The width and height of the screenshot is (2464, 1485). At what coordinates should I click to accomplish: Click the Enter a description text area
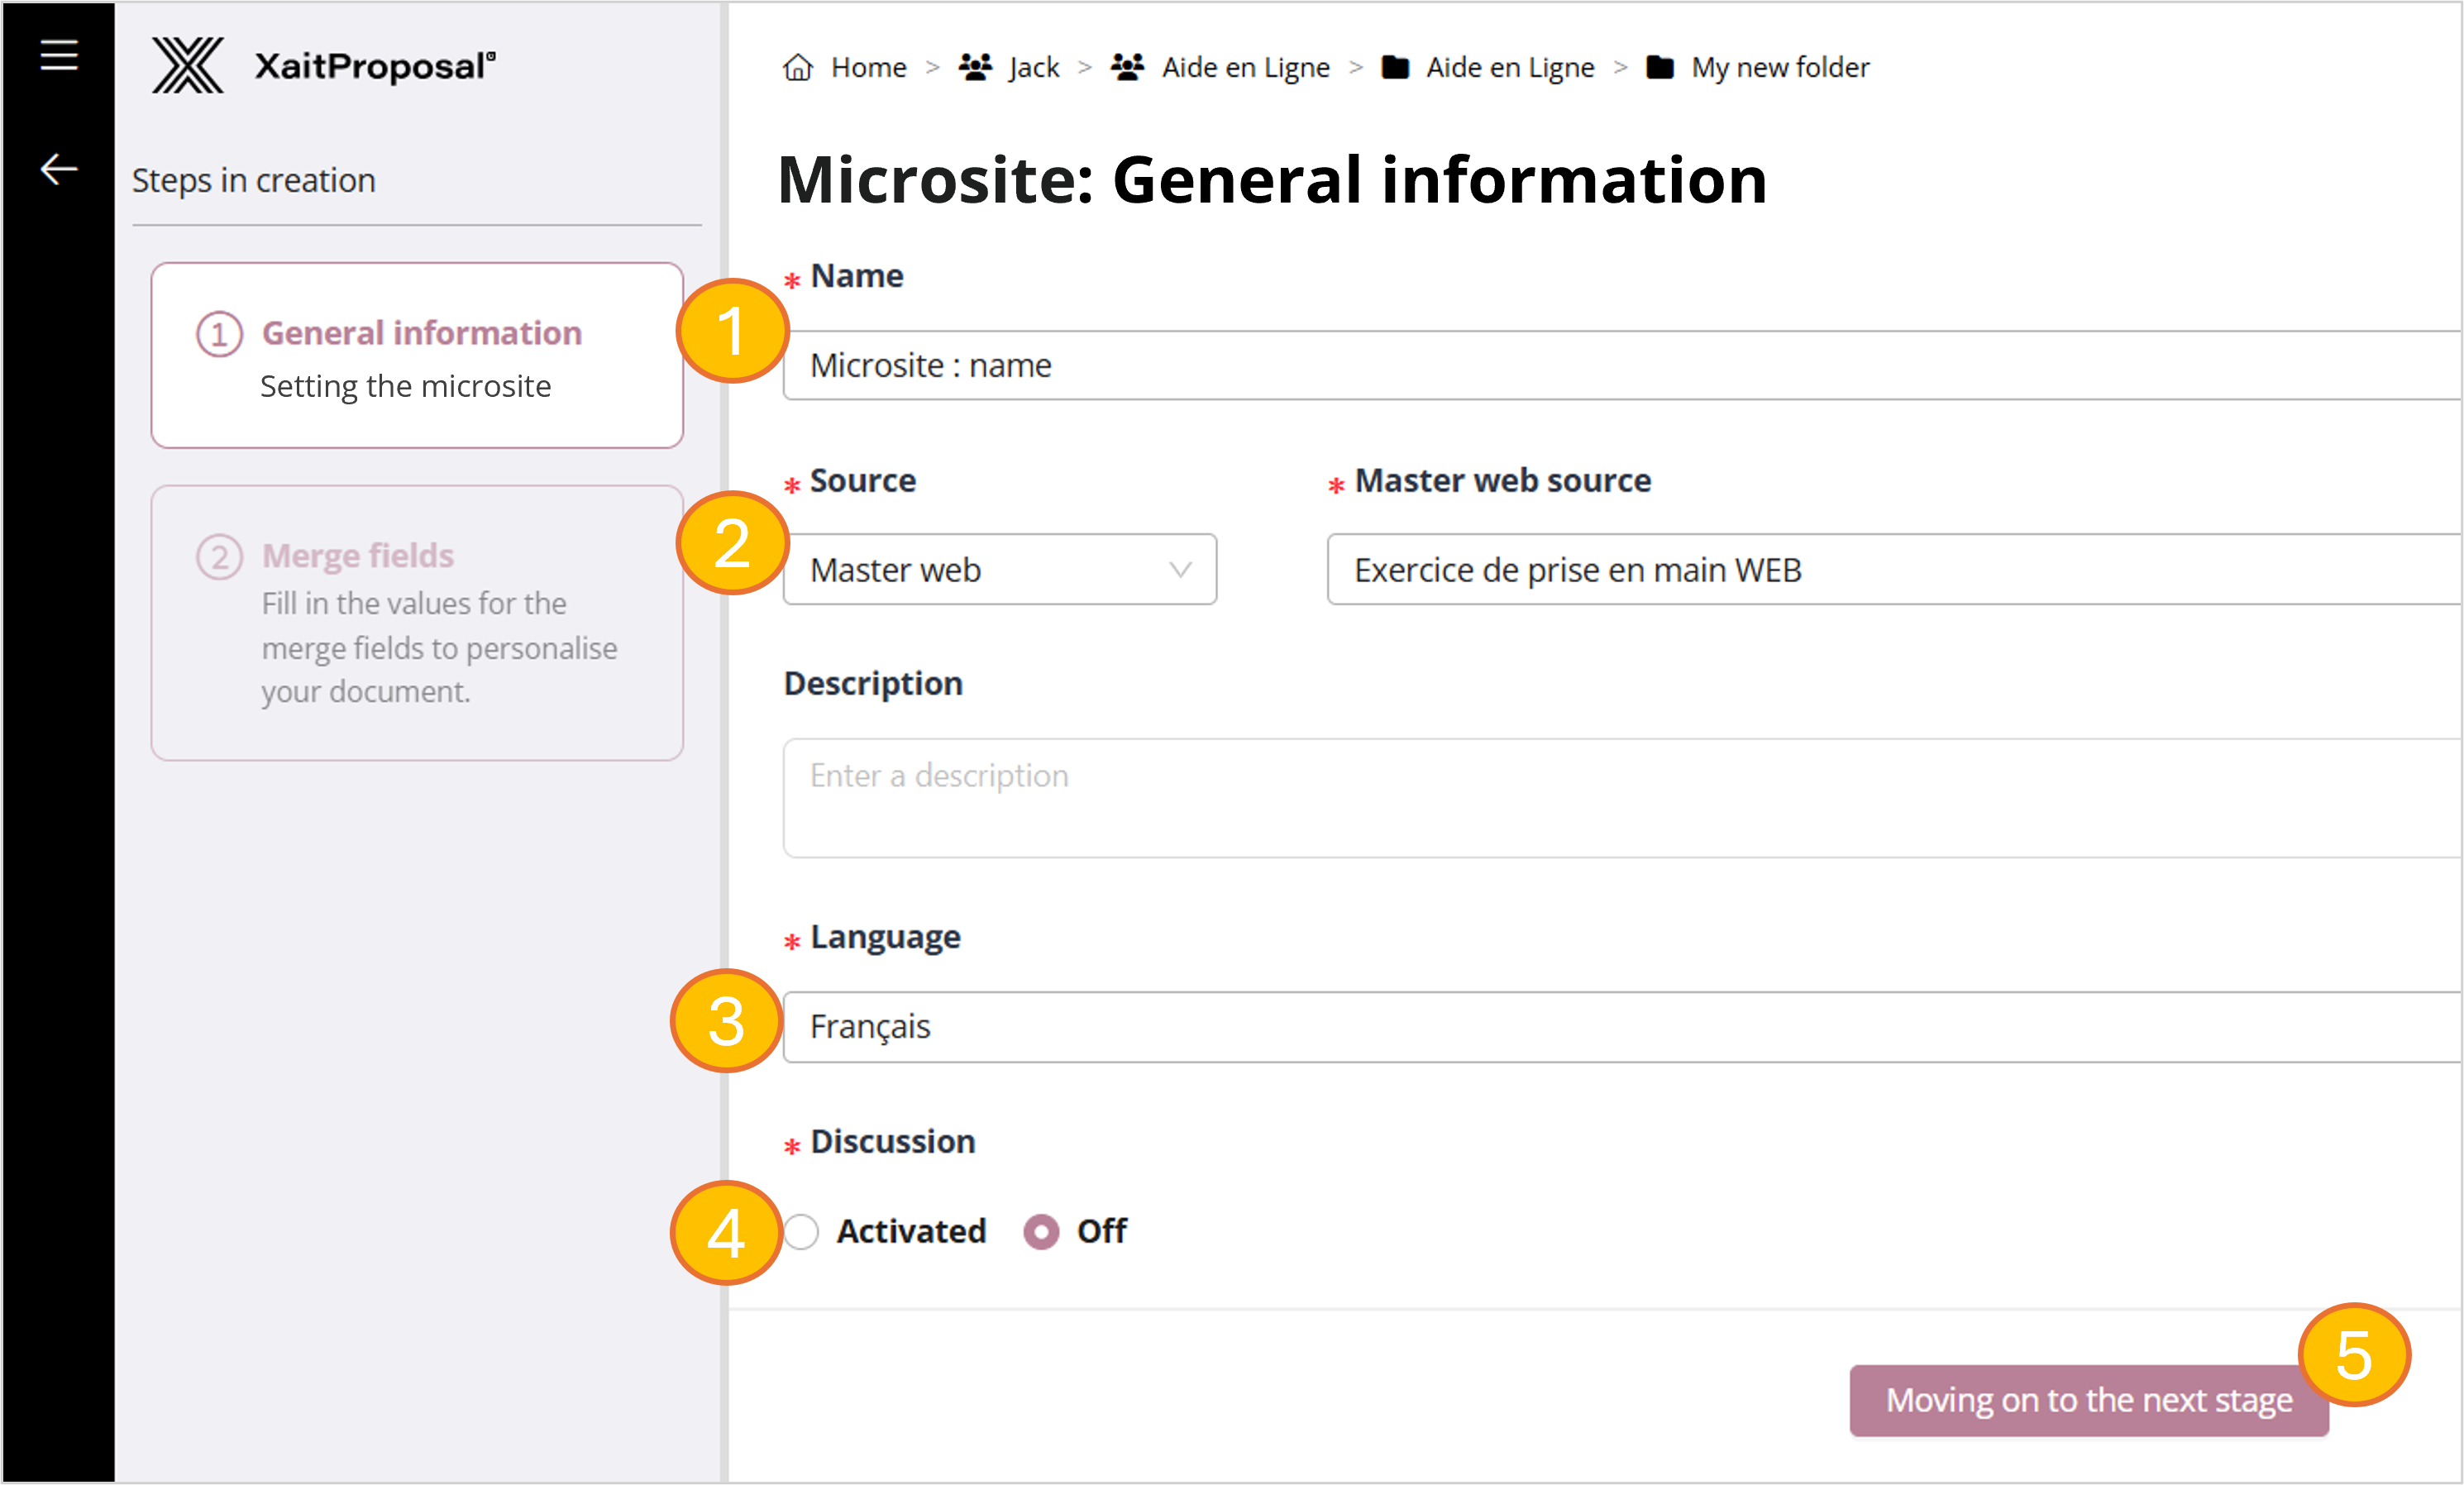coord(1600,798)
